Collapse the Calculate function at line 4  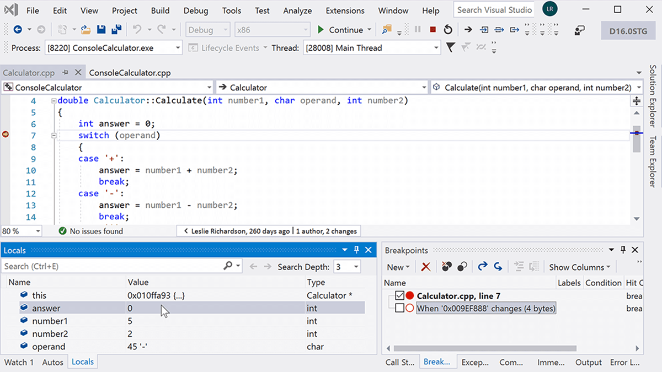pyautogui.click(x=54, y=101)
